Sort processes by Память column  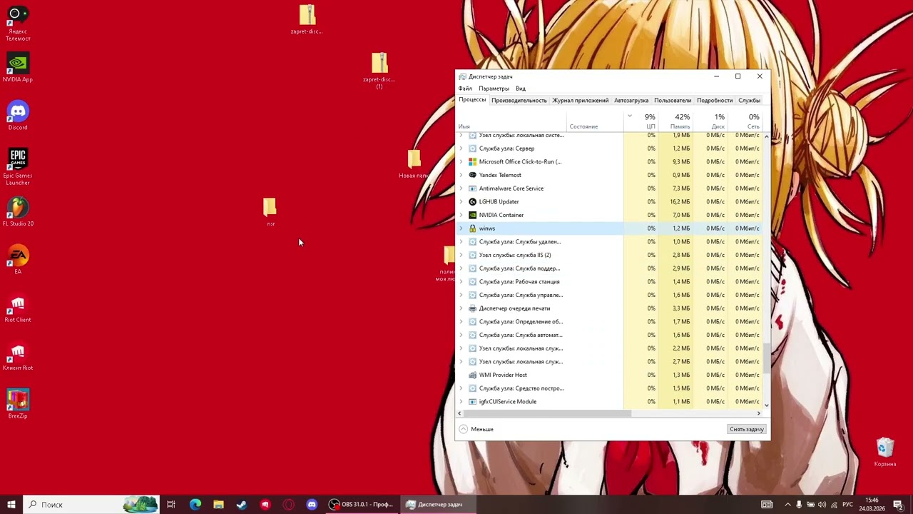tap(675, 121)
